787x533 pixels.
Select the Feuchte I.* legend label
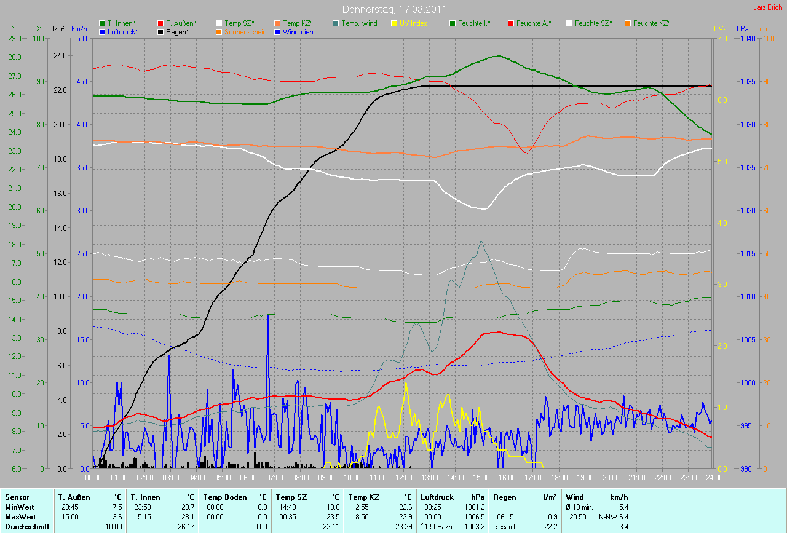coord(474,23)
